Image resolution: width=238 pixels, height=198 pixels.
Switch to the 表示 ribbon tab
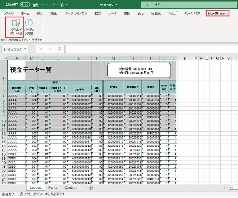141,13
